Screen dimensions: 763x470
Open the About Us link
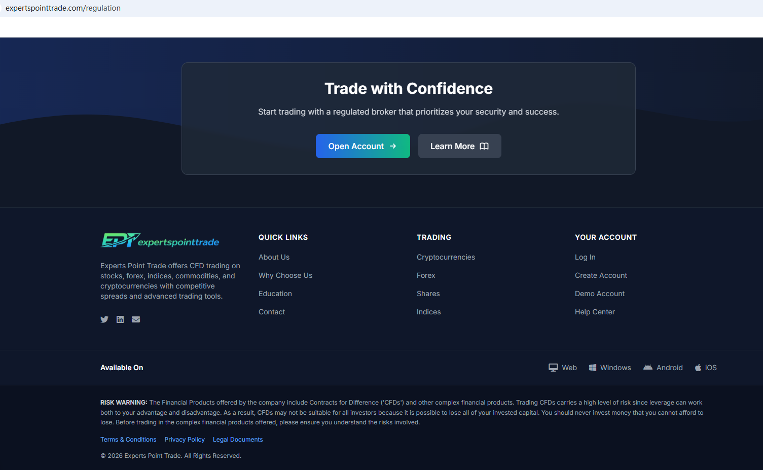coord(274,257)
